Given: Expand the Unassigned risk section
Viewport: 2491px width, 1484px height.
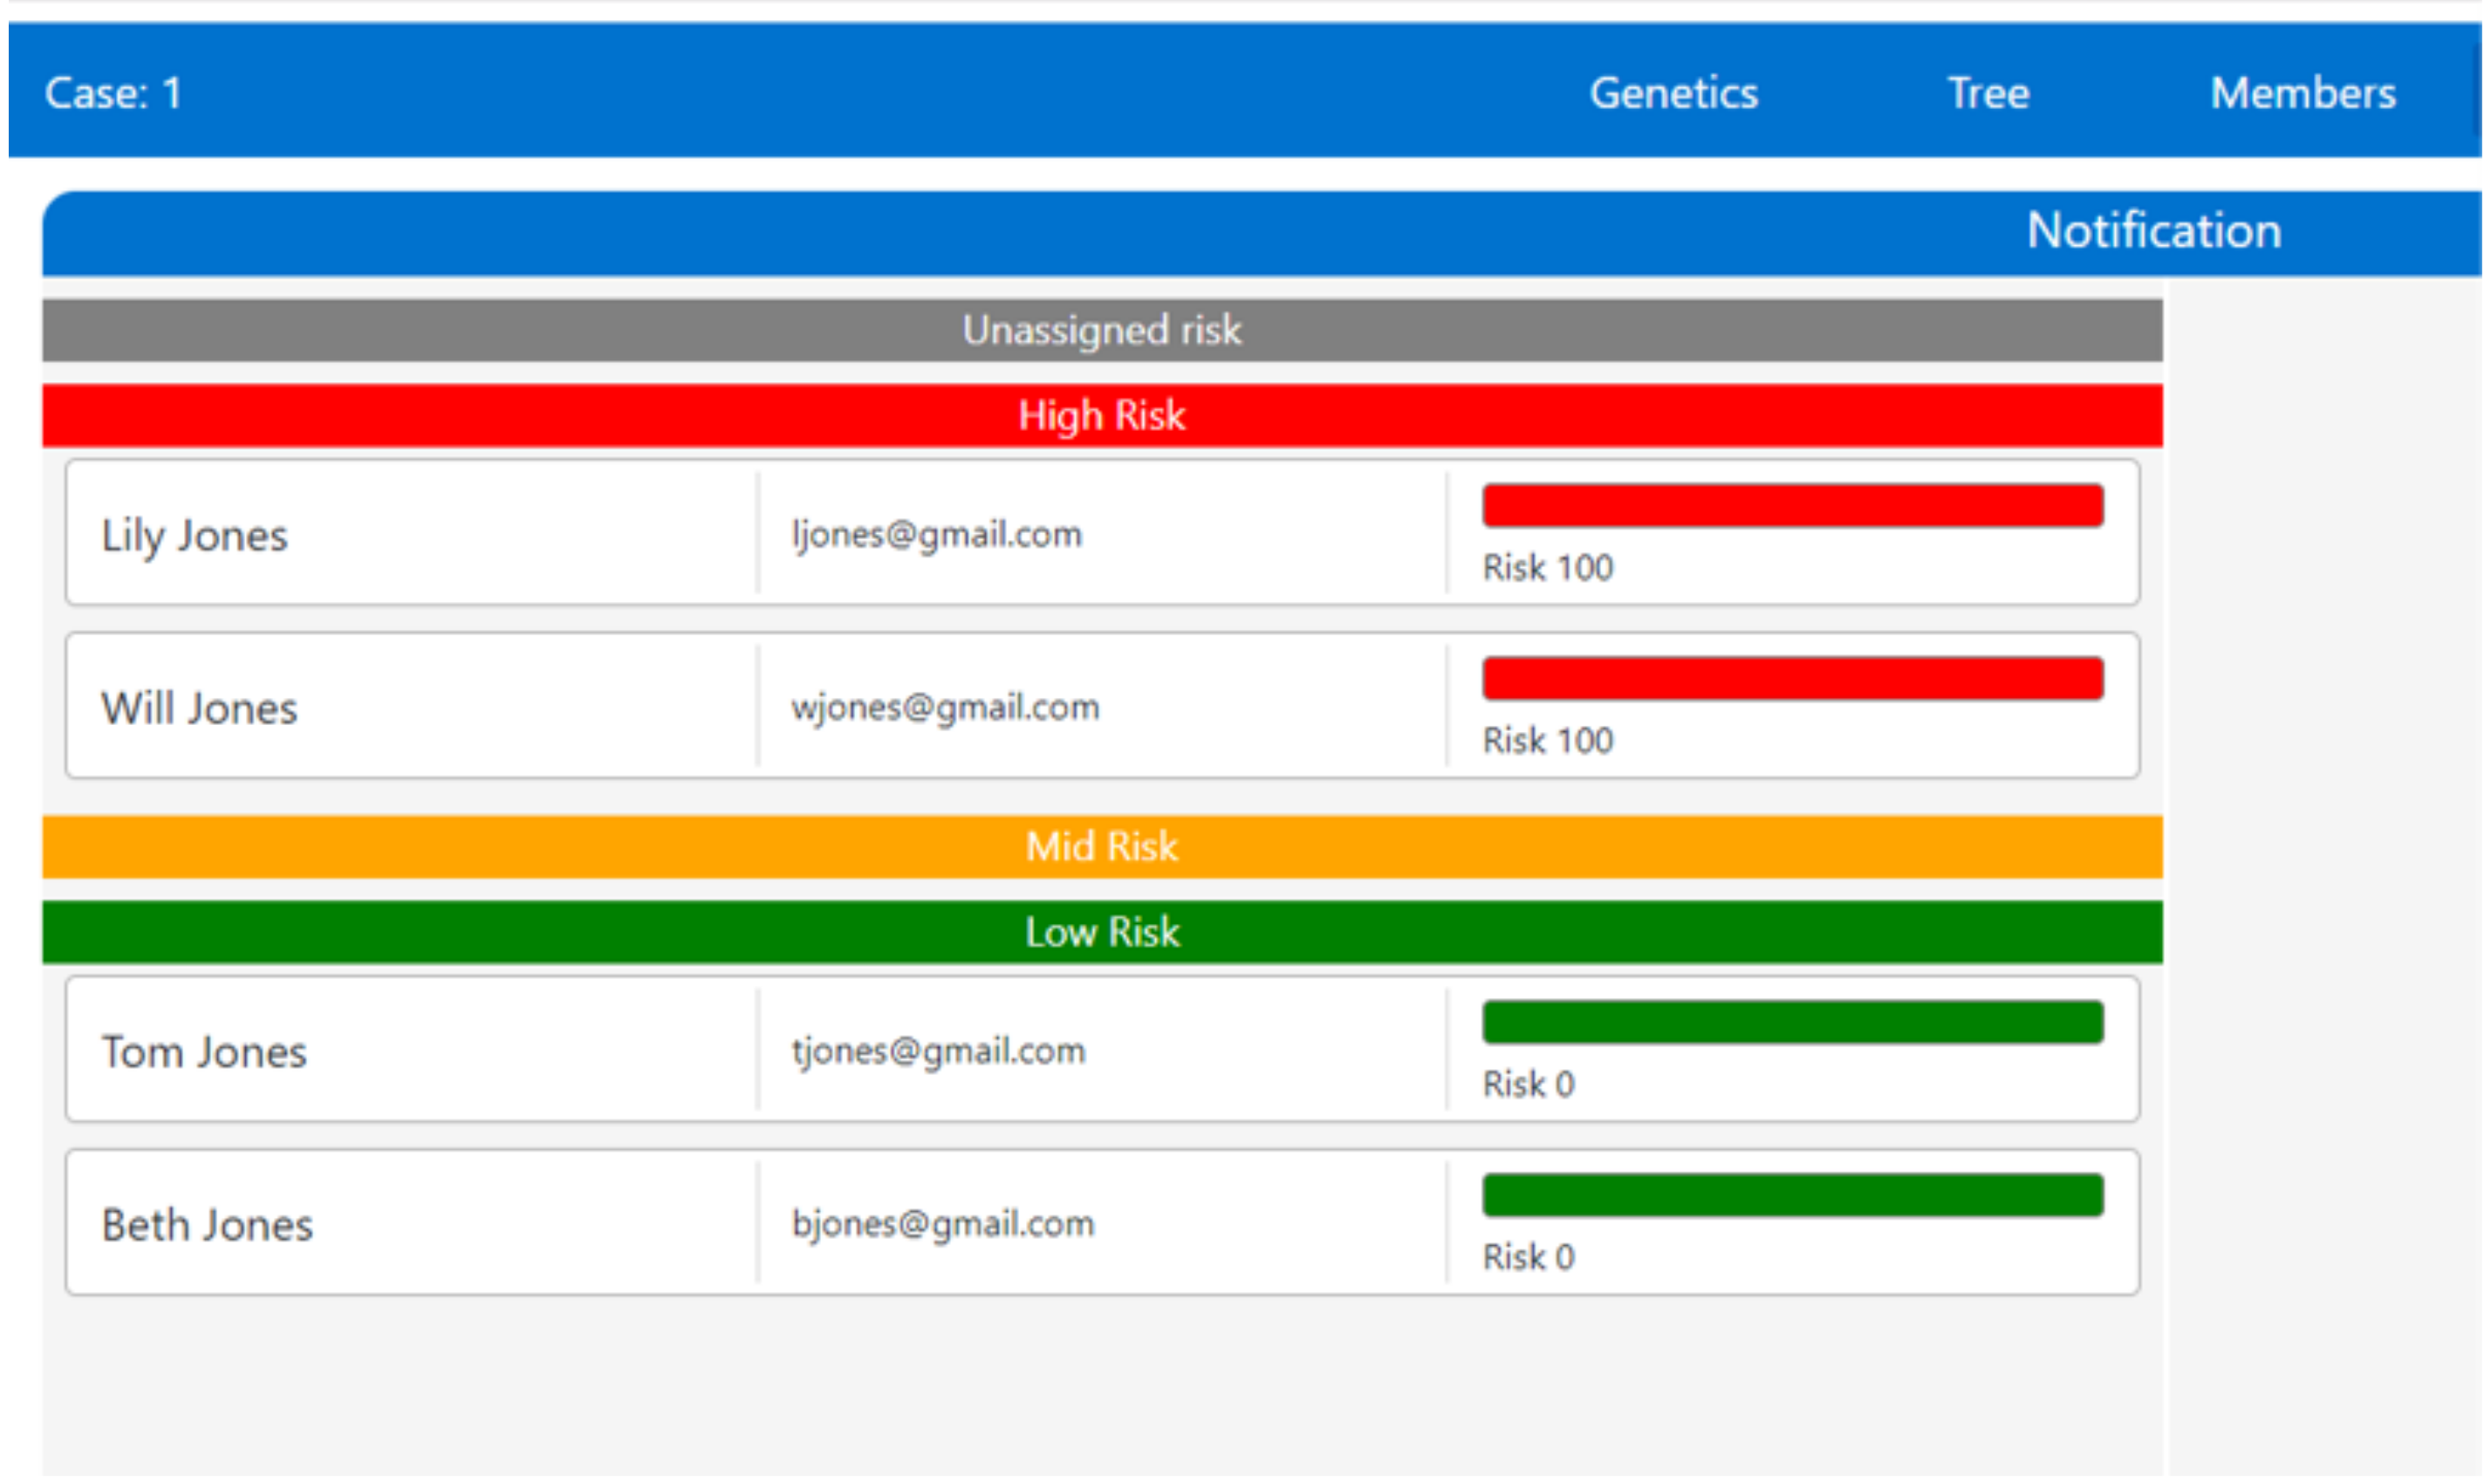Looking at the screenshot, I should pyautogui.click(x=1101, y=330).
